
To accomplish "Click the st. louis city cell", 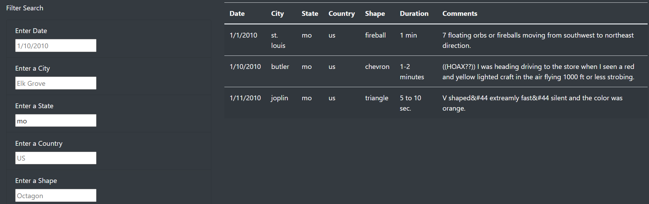I will click(x=278, y=40).
